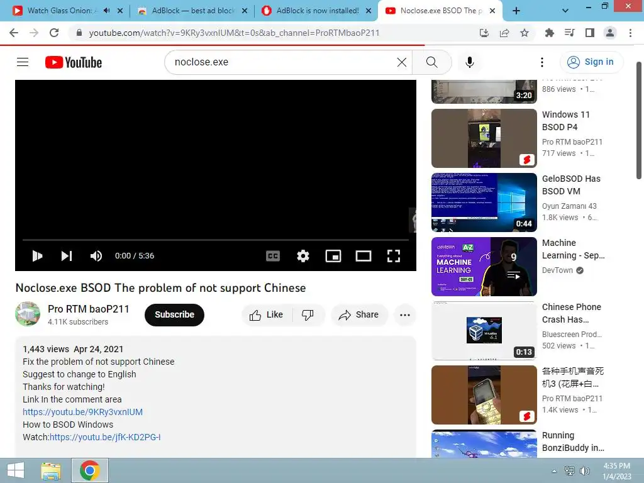
Task: Dislike the video
Action: click(x=308, y=315)
